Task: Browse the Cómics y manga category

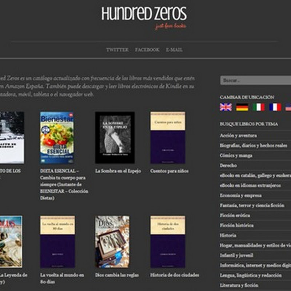Action: tap(236, 156)
